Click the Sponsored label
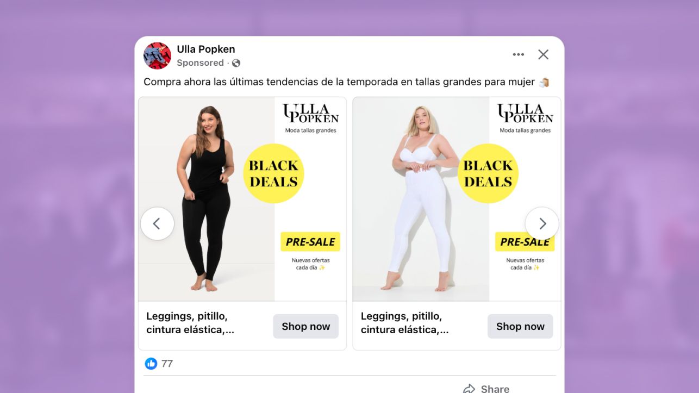Image resolution: width=699 pixels, height=393 pixels. point(200,63)
